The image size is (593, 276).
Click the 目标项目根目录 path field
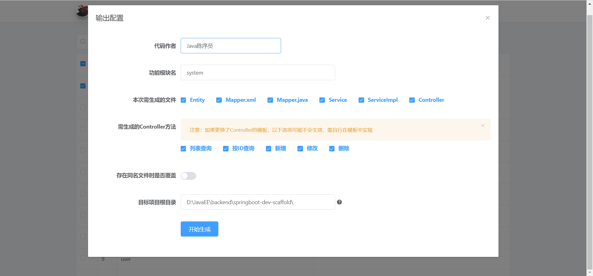coord(258,202)
